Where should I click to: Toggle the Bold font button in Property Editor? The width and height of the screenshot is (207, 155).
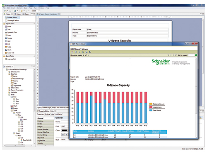coord(63,135)
